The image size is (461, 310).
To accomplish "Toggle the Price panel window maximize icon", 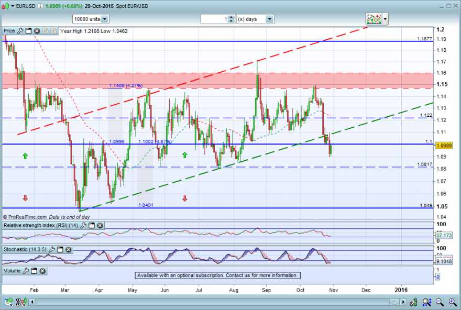I will pos(28,31).
